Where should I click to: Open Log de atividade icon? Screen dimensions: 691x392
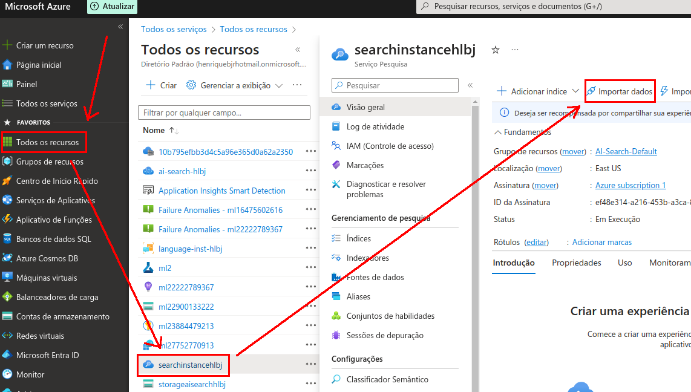point(336,126)
